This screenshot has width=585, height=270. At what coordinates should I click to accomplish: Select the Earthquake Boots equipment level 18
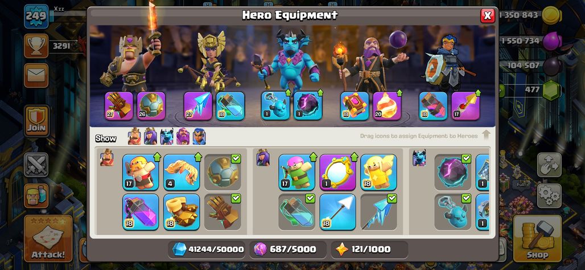182,212
